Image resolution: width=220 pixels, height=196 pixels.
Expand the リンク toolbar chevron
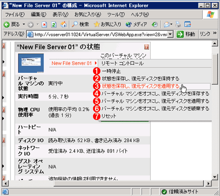point(215,33)
